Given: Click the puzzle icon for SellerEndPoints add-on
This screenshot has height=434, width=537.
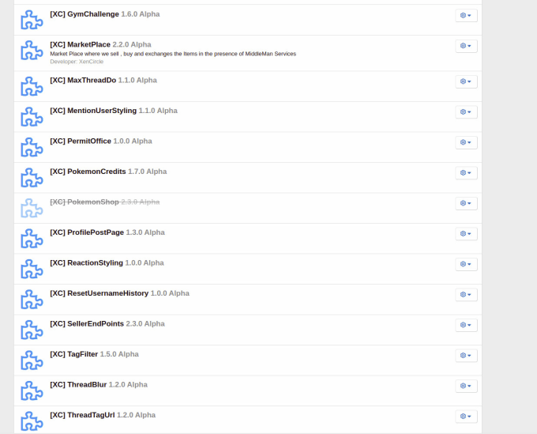Looking at the screenshot, I should (32, 330).
